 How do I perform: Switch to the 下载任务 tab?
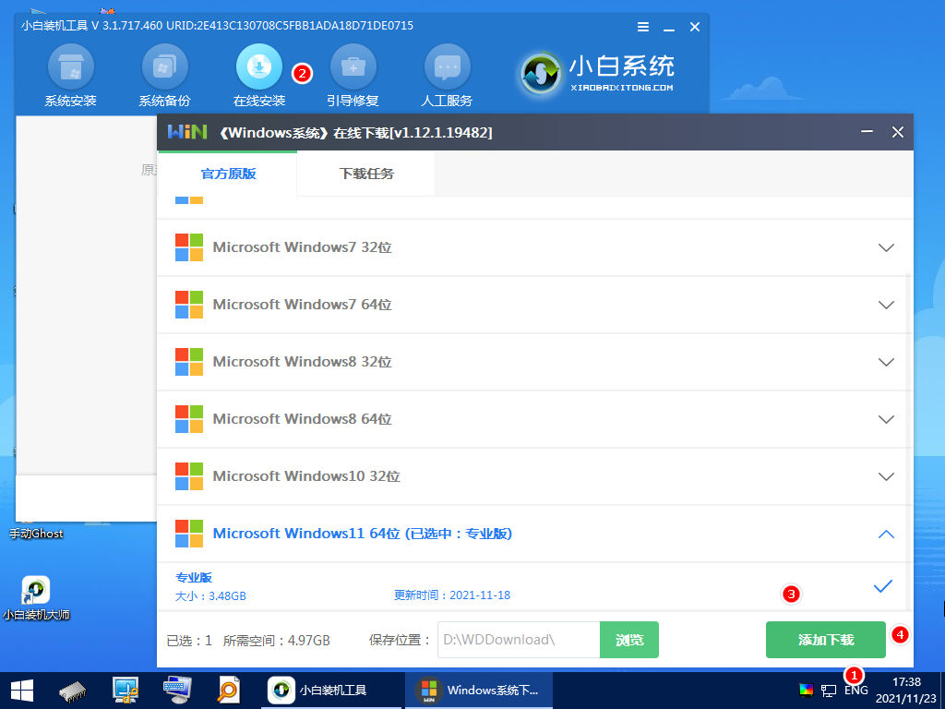[365, 174]
